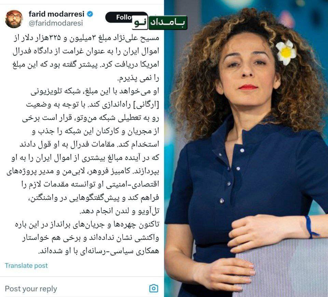The image size is (328, 297).
Task: Follow farid modarresi with the Follow button
Action: tap(123, 17)
